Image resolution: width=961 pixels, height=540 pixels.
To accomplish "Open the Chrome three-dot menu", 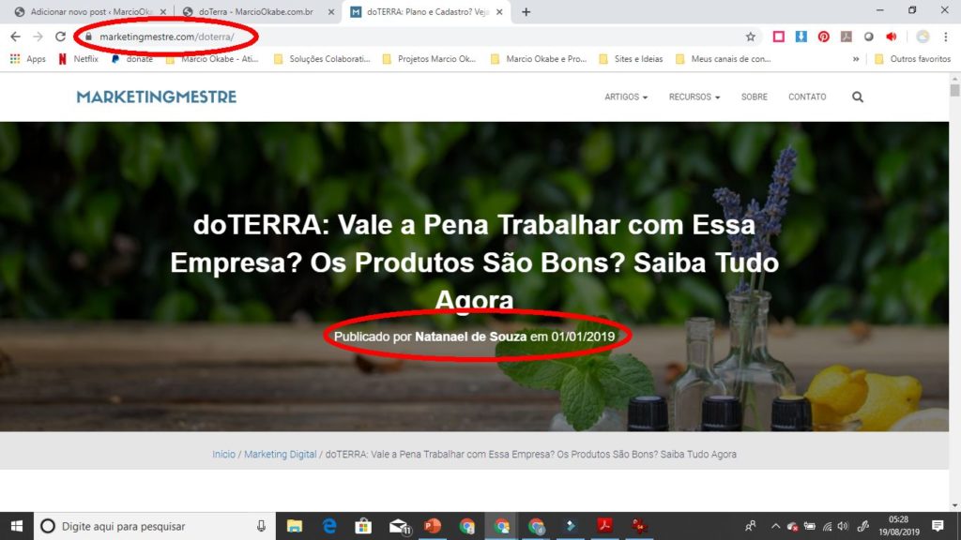I will (x=946, y=37).
